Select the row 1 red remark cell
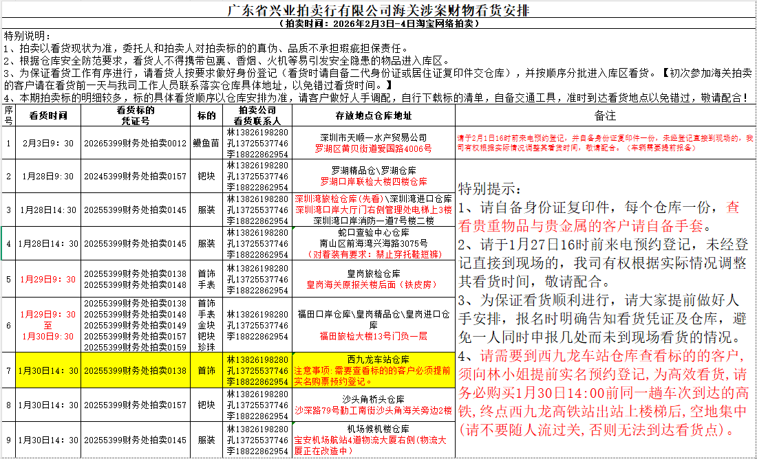Viewport: 757px width, 459px height. click(604, 143)
